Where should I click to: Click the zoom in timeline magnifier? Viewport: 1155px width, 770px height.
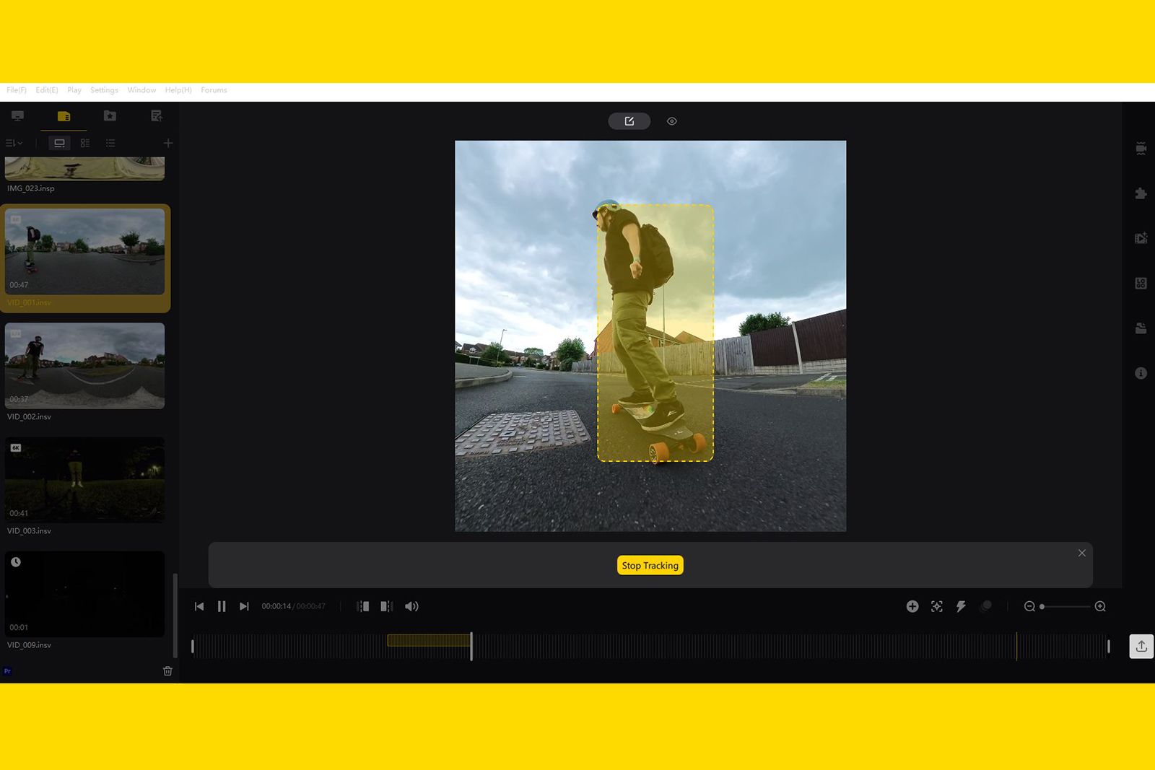click(x=1100, y=606)
